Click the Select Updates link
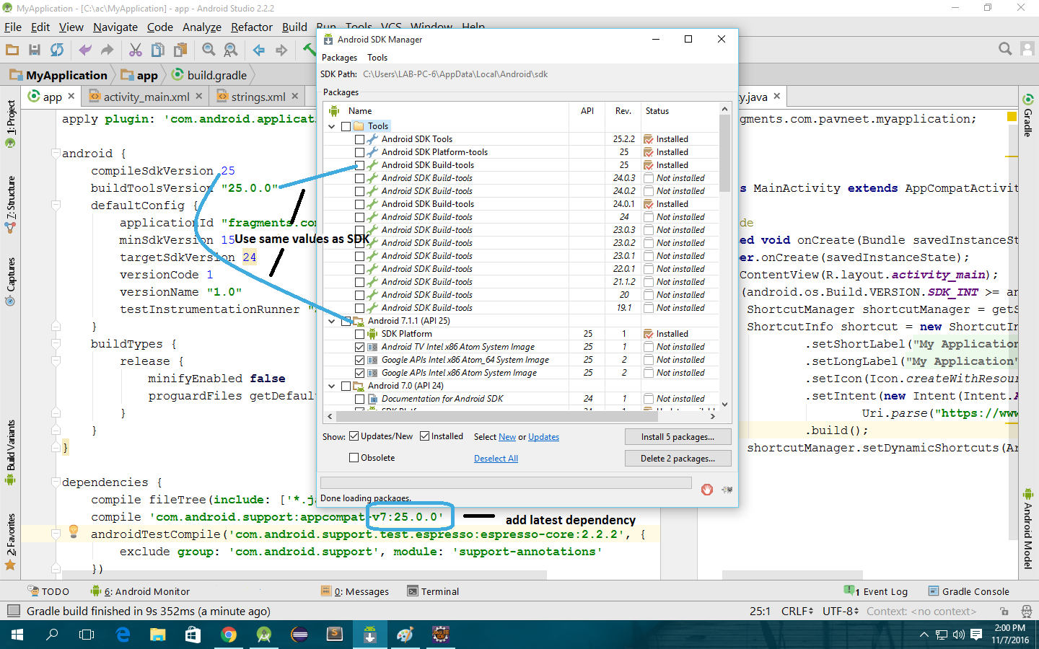Viewport: 1039px width, 649px height. pyautogui.click(x=543, y=437)
